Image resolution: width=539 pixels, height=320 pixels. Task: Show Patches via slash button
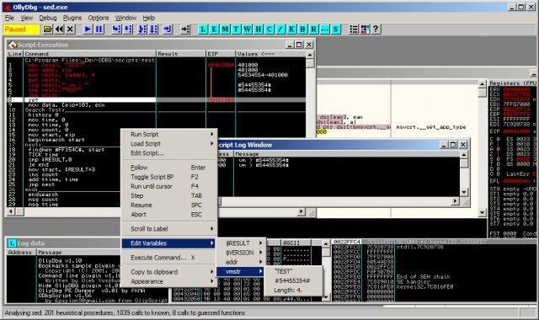point(280,29)
